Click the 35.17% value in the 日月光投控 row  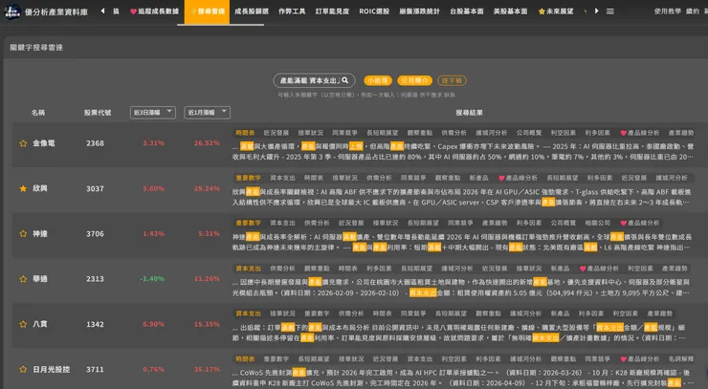pos(207,369)
